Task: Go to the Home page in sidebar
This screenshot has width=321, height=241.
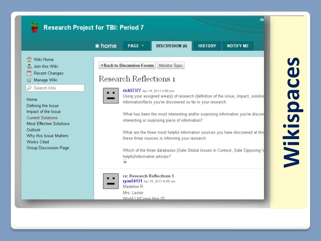Action: [32, 99]
